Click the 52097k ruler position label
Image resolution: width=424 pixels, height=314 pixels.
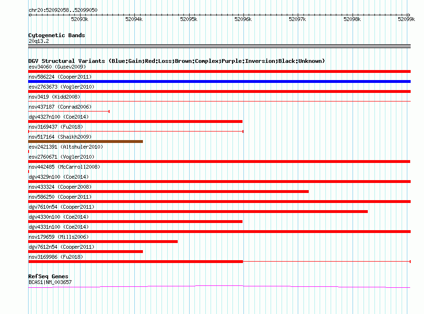click(297, 19)
